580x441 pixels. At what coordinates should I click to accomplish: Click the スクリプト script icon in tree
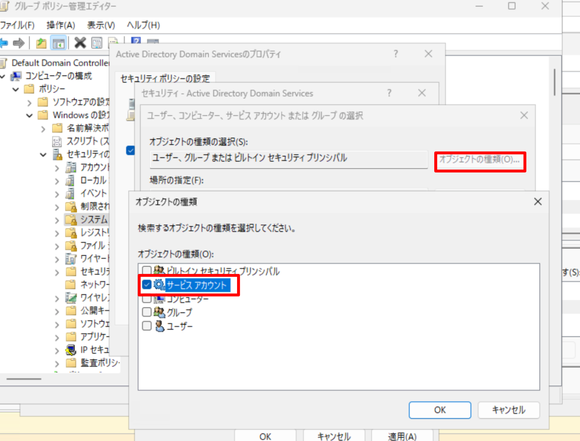(57, 141)
